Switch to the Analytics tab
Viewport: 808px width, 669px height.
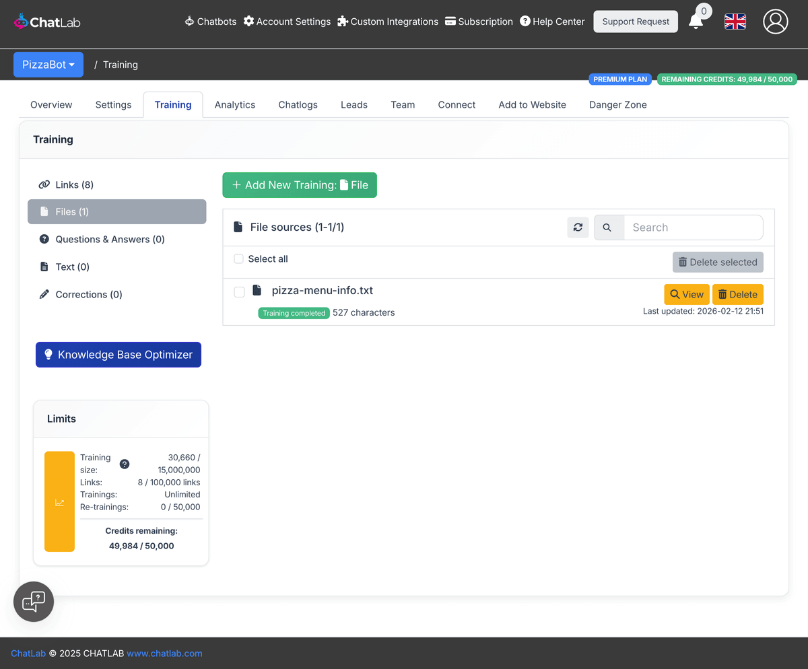[235, 105]
